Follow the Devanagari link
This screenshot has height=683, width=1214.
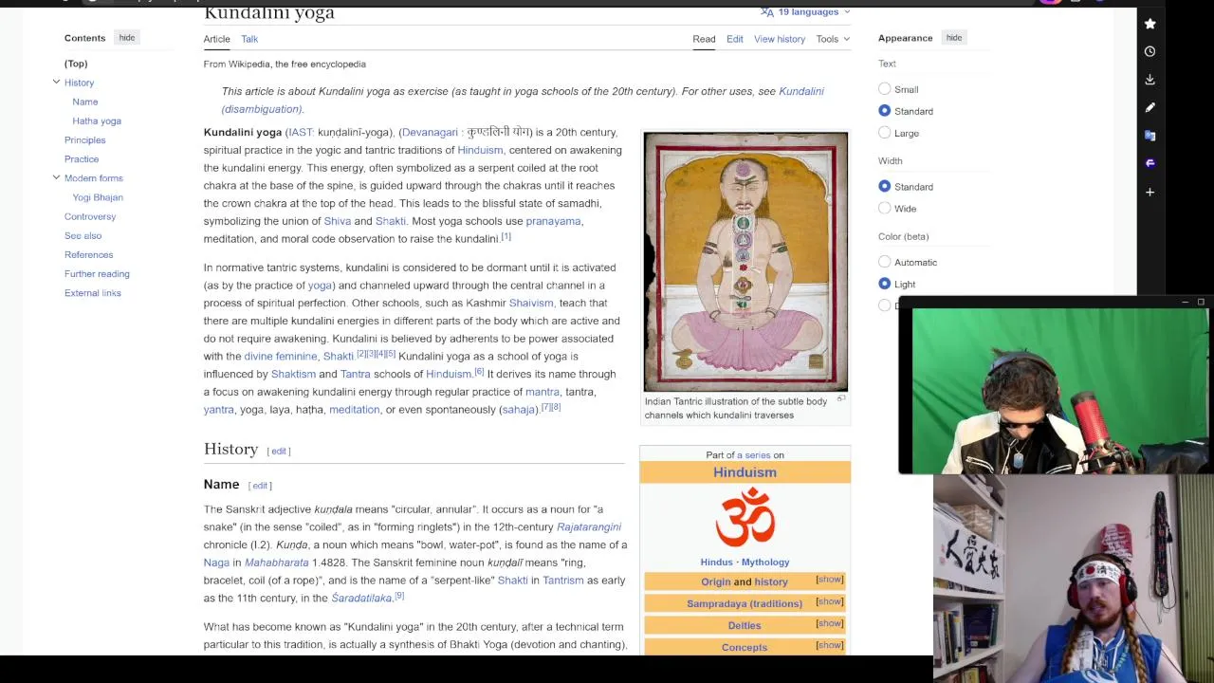click(430, 133)
